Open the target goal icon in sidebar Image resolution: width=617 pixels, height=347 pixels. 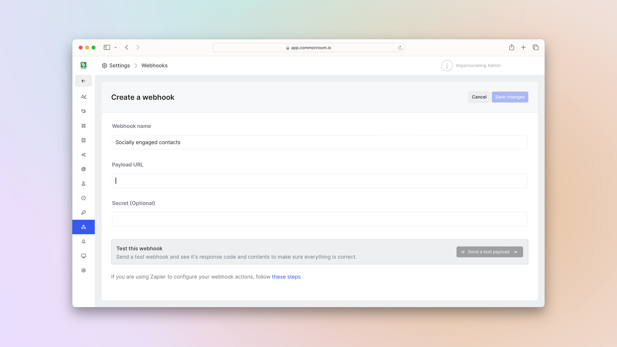[83, 169]
